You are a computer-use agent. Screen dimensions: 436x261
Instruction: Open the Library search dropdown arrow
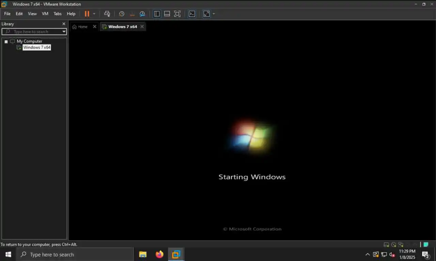click(64, 32)
